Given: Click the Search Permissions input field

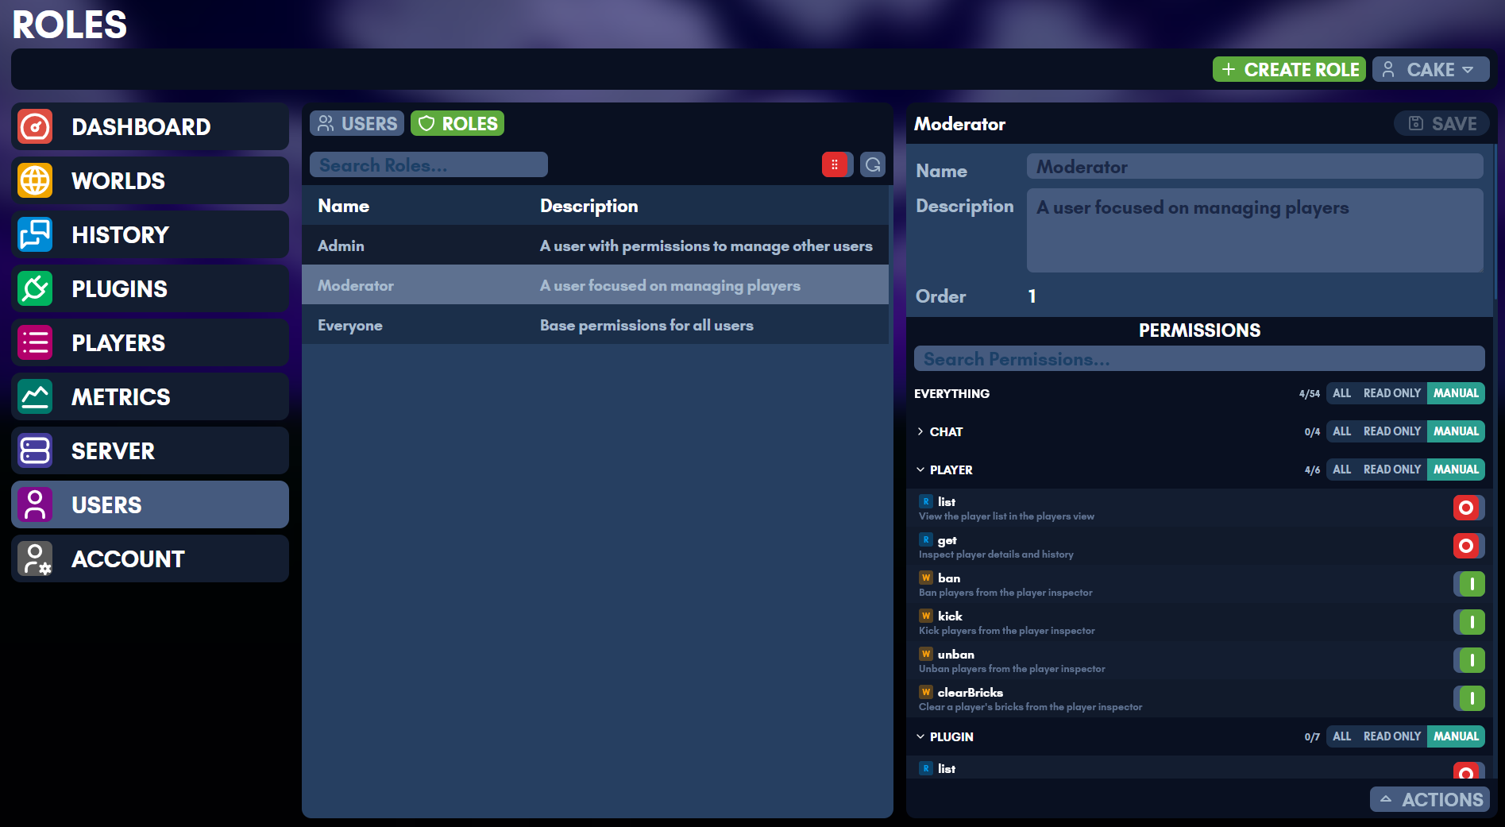Looking at the screenshot, I should [x=1199, y=358].
